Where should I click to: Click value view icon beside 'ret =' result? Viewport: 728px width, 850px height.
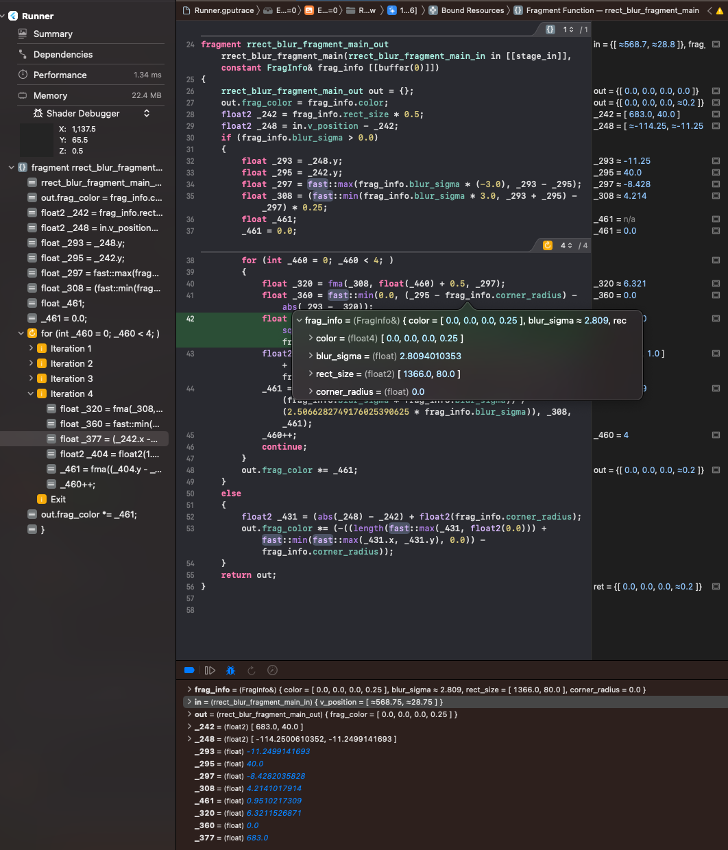tap(716, 587)
